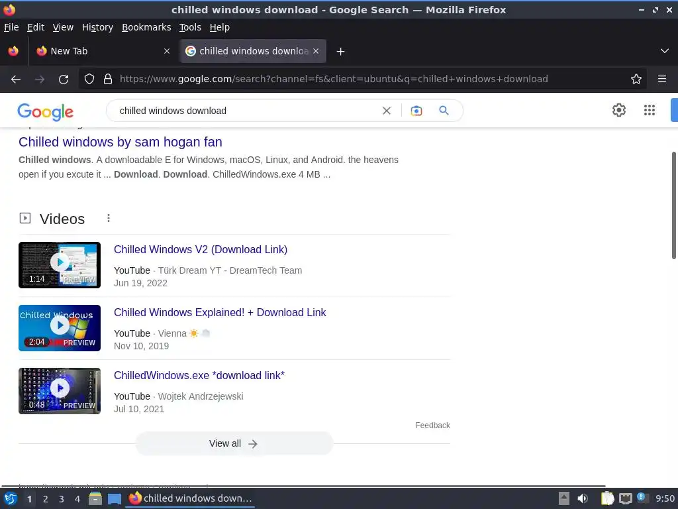Open the View menu
Image resolution: width=678 pixels, height=509 pixels.
coord(63,27)
